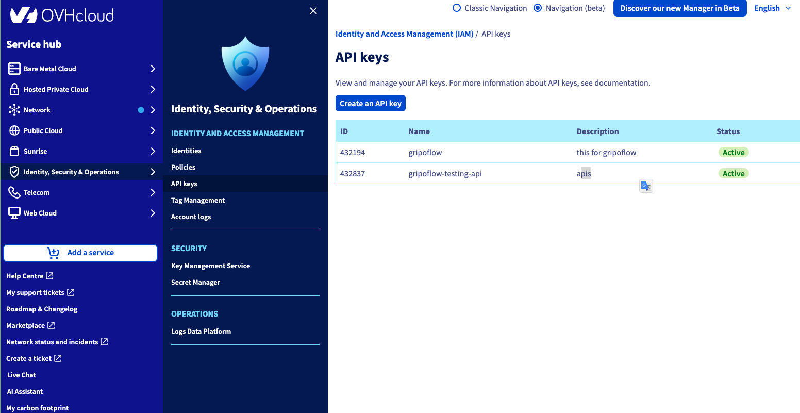Click the Status column header
The image size is (800, 413).
[x=728, y=131]
